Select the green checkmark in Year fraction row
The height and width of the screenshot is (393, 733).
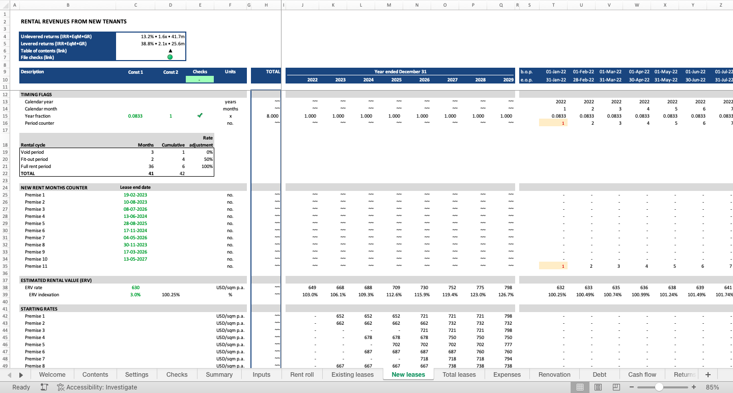(x=200, y=116)
